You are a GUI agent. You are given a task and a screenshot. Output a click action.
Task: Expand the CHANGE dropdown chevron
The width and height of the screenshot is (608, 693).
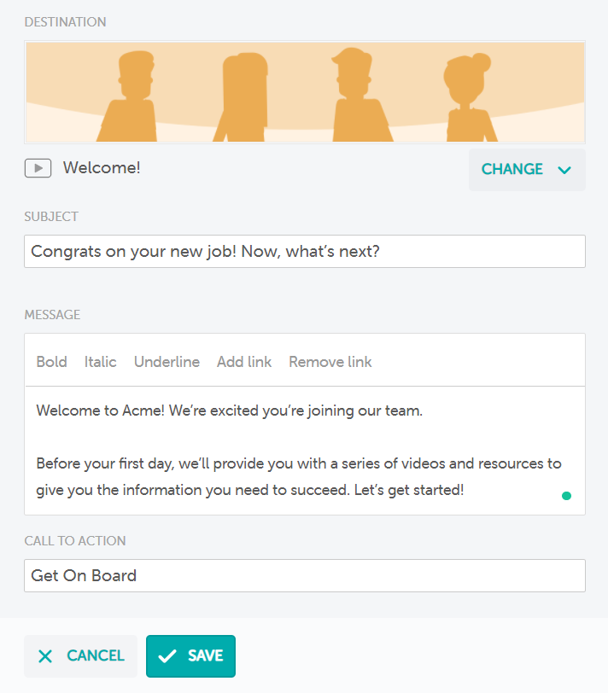tap(564, 170)
